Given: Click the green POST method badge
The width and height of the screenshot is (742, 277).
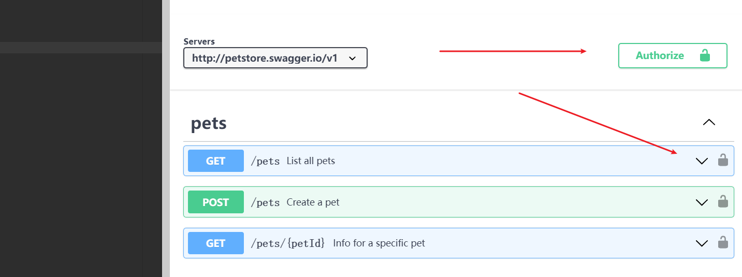Looking at the screenshot, I should (215, 202).
